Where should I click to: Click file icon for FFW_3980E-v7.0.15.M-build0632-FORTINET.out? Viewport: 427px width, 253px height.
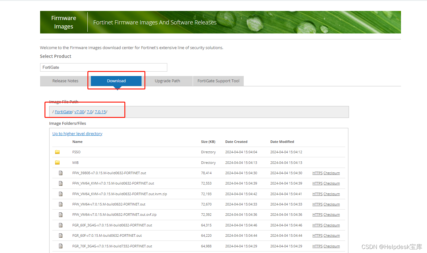(61, 173)
